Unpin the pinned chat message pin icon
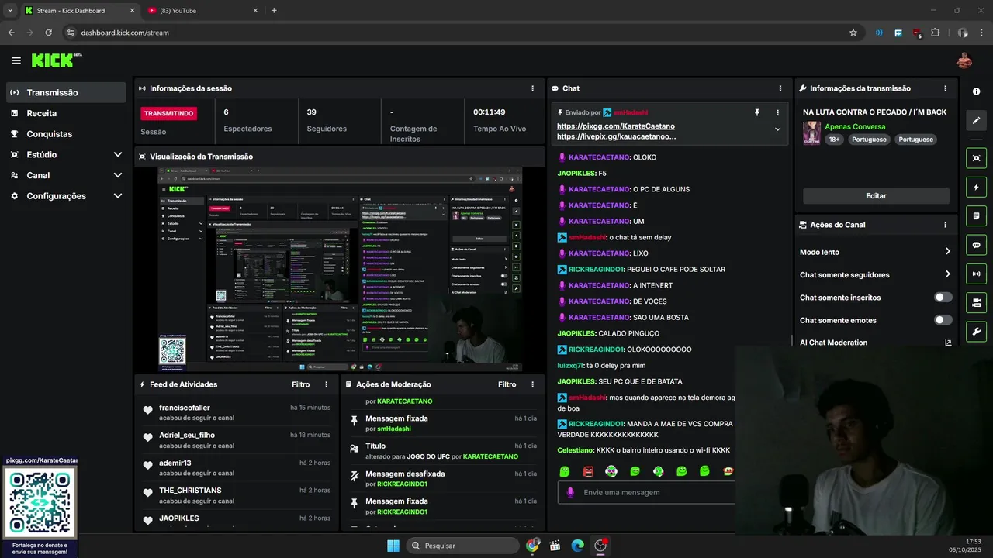Screen dimensions: 993x558 coord(757,112)
